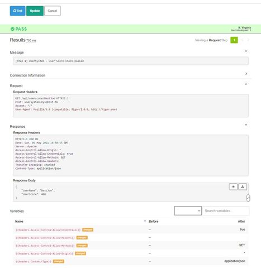Click the GET value in After column
The width and height of the screenshot is (261, 268).
pos(242,245)
